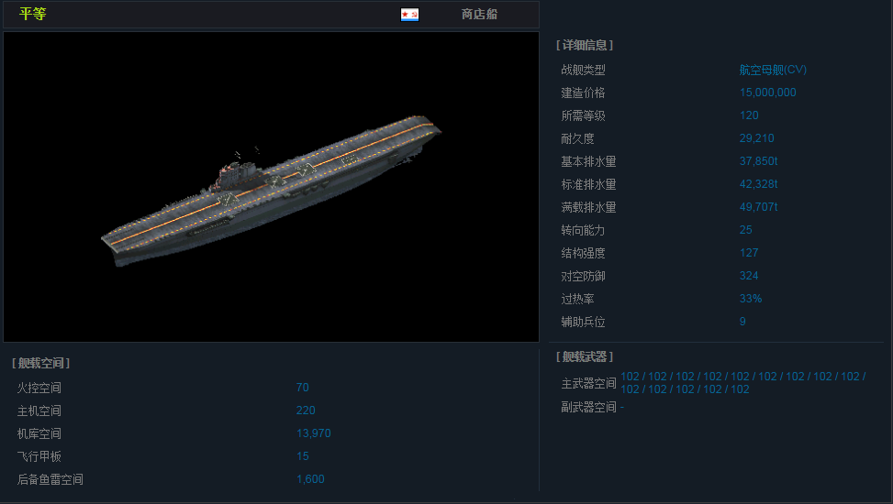Click the required level value 120
The image size is (893, 504).
(749, 115)
